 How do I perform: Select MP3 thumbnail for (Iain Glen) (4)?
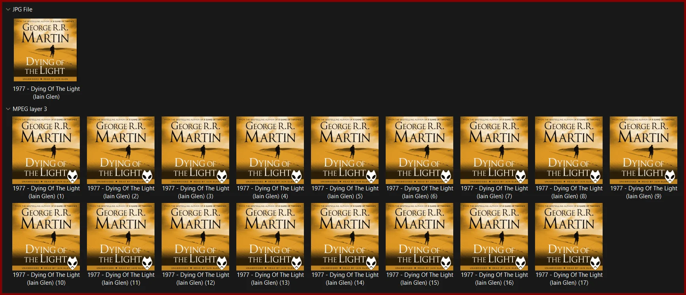(x=270, y=150)
